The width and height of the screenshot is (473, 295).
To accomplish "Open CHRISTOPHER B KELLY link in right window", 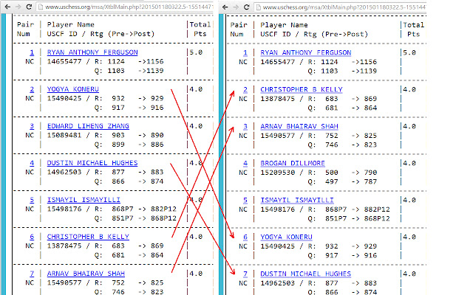I will click(x=302, y=90).
